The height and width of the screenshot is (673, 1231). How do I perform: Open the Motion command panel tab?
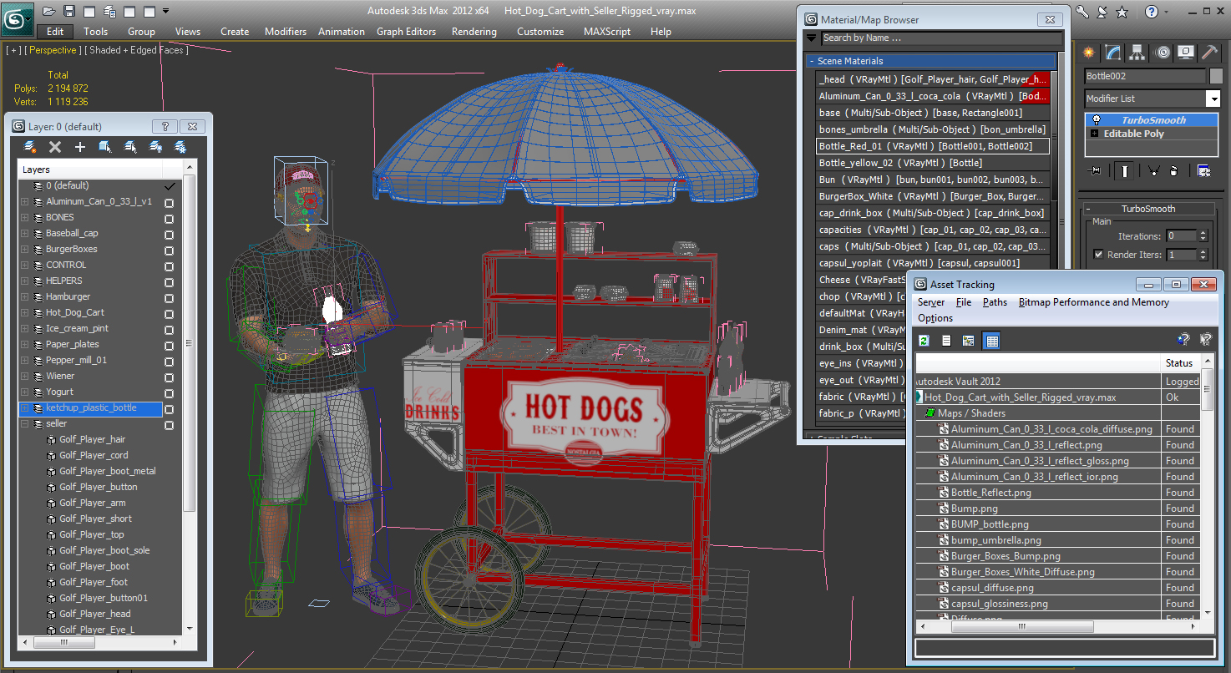(x=1162, y=53)
